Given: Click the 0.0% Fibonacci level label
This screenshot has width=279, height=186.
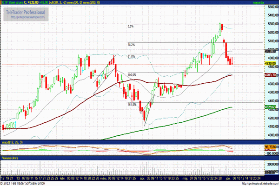Looking at the screenshot, I should pyautogui.click(x=131, y=27).
